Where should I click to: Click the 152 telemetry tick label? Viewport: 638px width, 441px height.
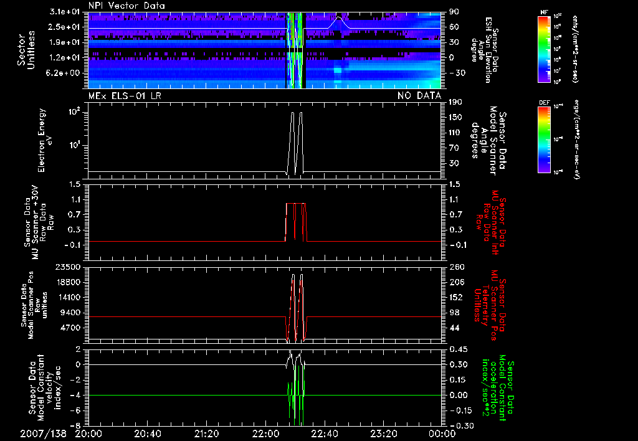point(455,297)
